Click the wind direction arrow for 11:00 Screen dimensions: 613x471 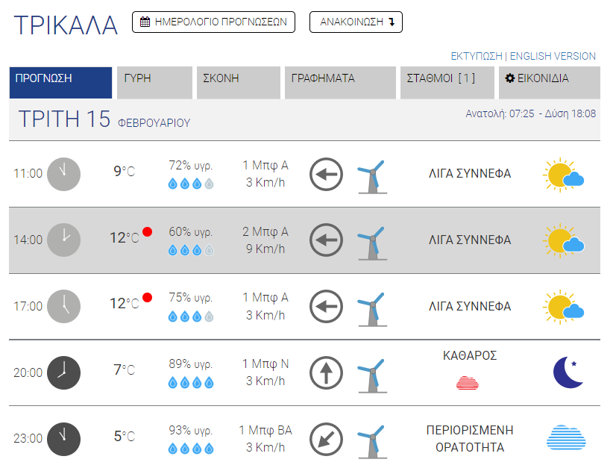pos(326,175)
